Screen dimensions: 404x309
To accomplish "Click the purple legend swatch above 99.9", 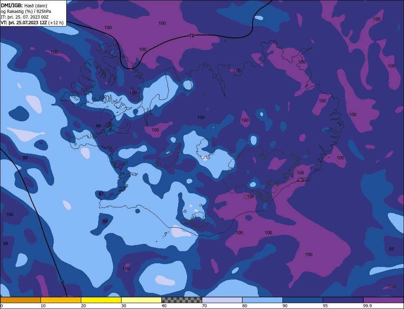I will tap(383, 300).
